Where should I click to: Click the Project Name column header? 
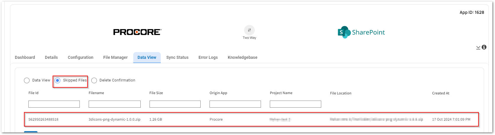point(281,93)
